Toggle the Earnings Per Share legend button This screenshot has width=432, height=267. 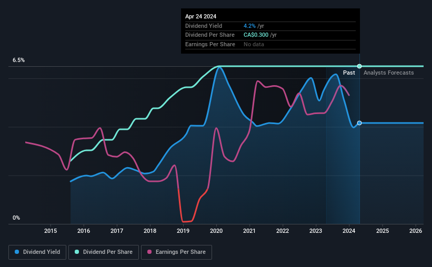coord(176,252)
